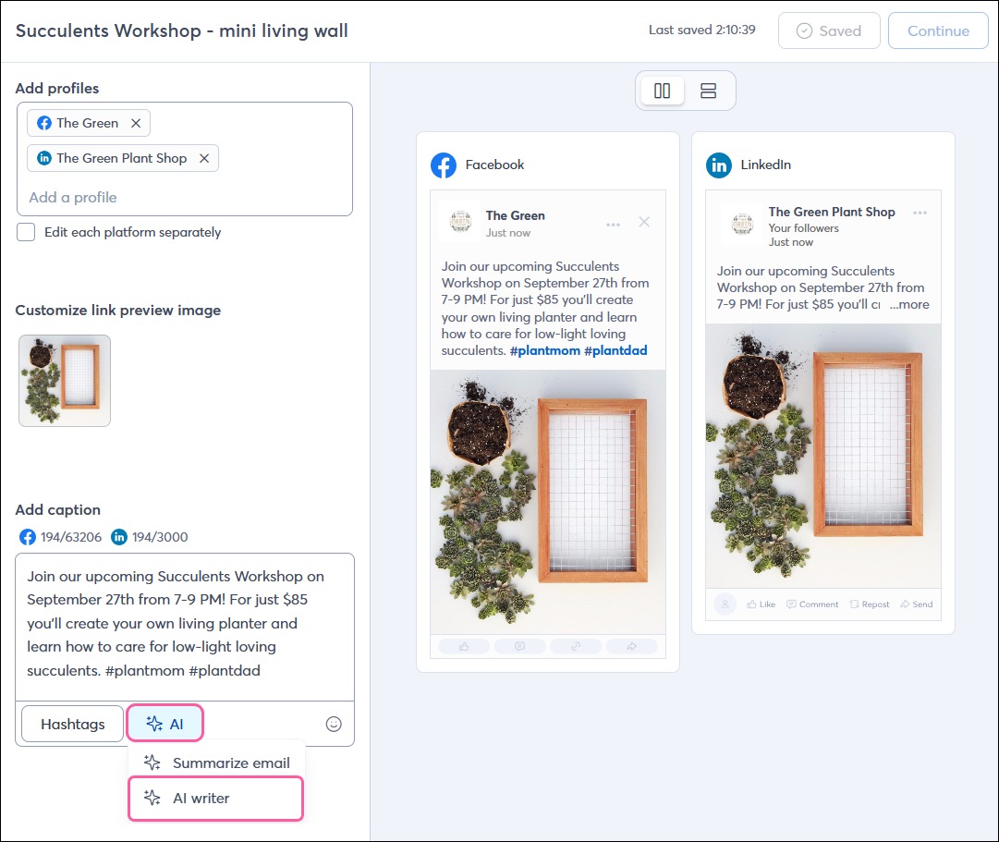Viewport: 999px width, 842px height.
Task: Switch to stacked preview layout
Action: tap(708, 90)
